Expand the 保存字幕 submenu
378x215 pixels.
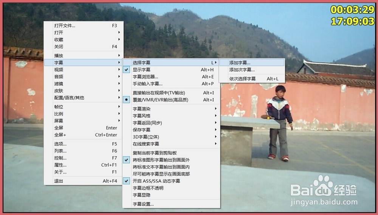[171, 130]
